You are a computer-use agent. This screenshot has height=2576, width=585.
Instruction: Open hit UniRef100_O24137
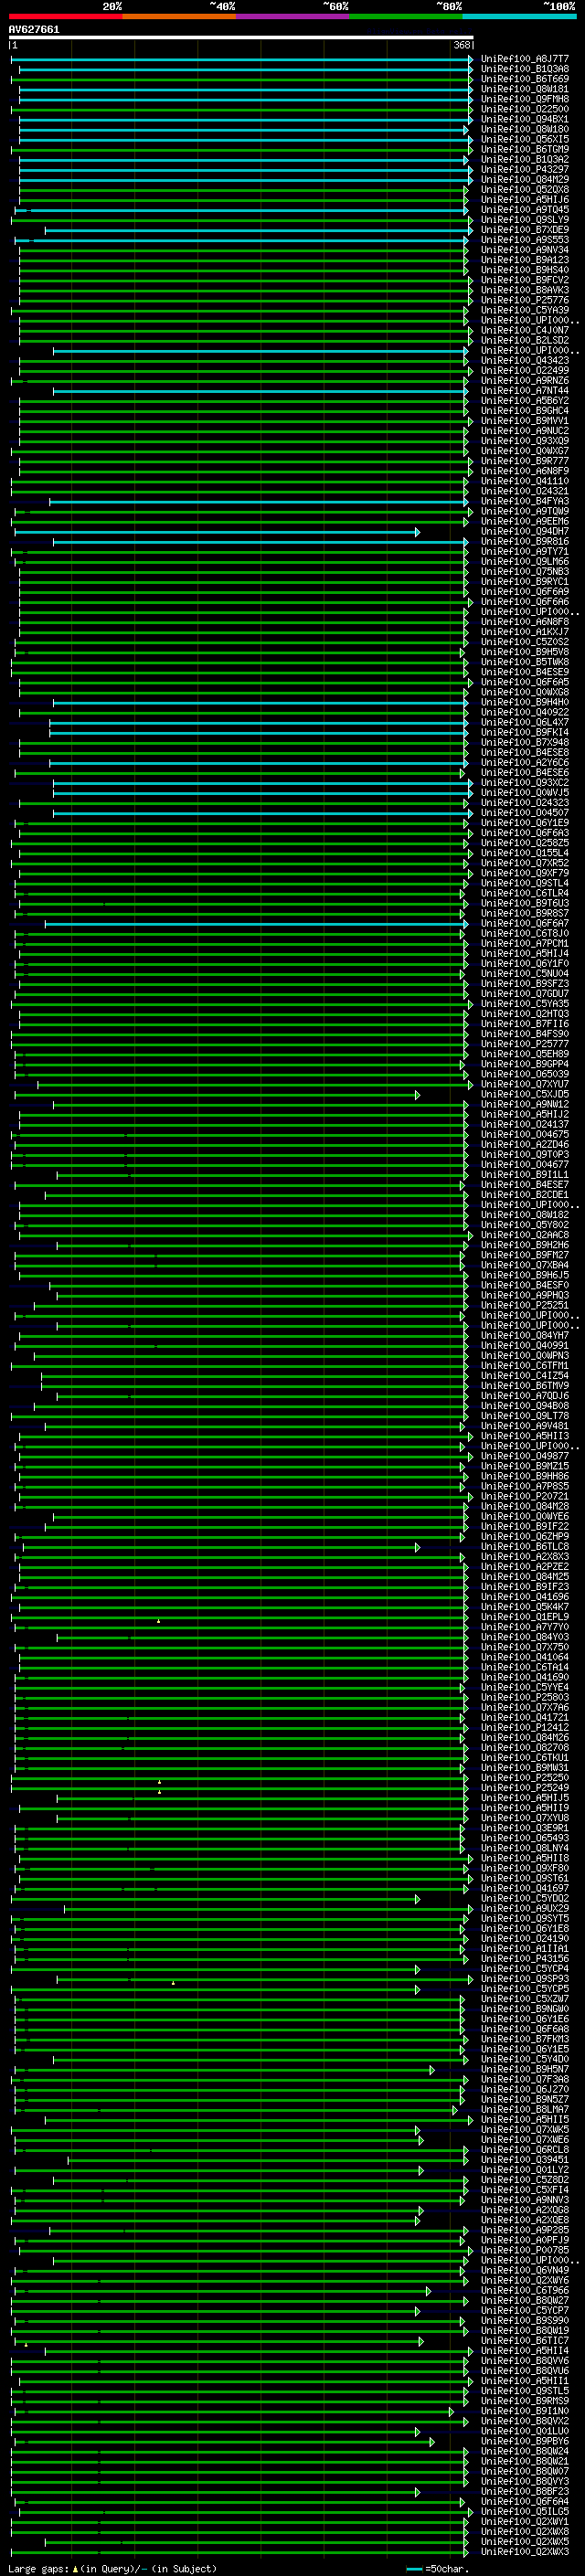pyautogui.click(x=524, y=1125)
